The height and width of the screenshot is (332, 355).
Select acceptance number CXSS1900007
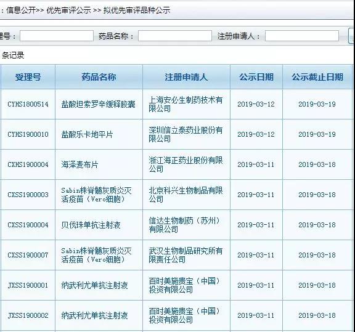pyautogui.click(x=28, y=255)
